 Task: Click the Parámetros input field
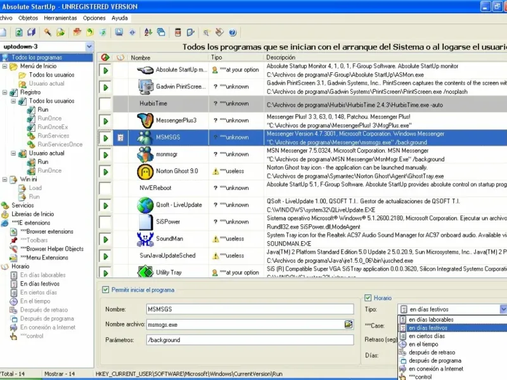coord(250,340)
